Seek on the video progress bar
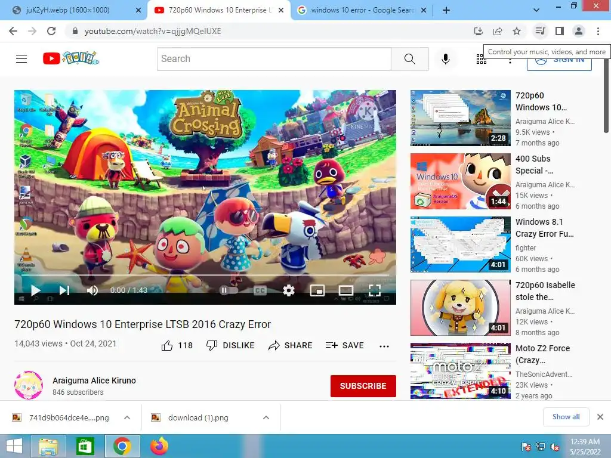 [x=205, y=275]
